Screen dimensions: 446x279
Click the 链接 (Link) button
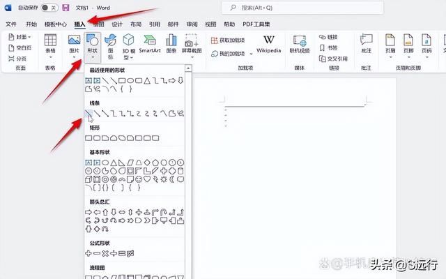click(328, 37)
